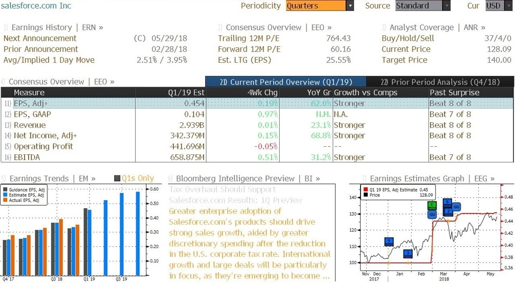Screen dimensions: 515x283
Task: Click the blue marker 1 on the estimates graph
Action: [x=389, y=242]
